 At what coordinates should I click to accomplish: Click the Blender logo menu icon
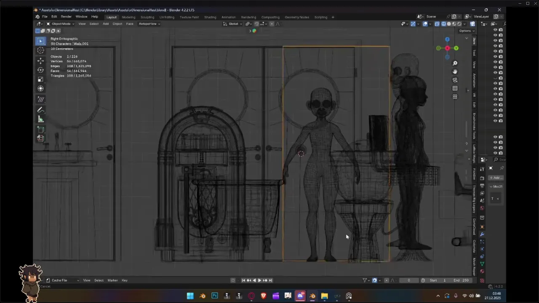(x=37, y=17)
